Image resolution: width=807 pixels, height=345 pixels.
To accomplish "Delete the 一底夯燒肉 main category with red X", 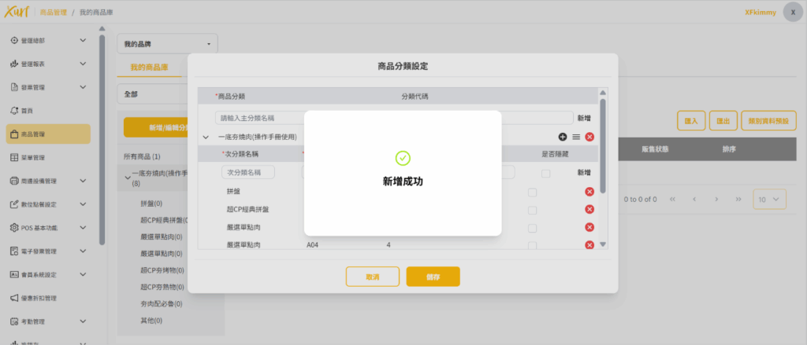I will [589, 137].
